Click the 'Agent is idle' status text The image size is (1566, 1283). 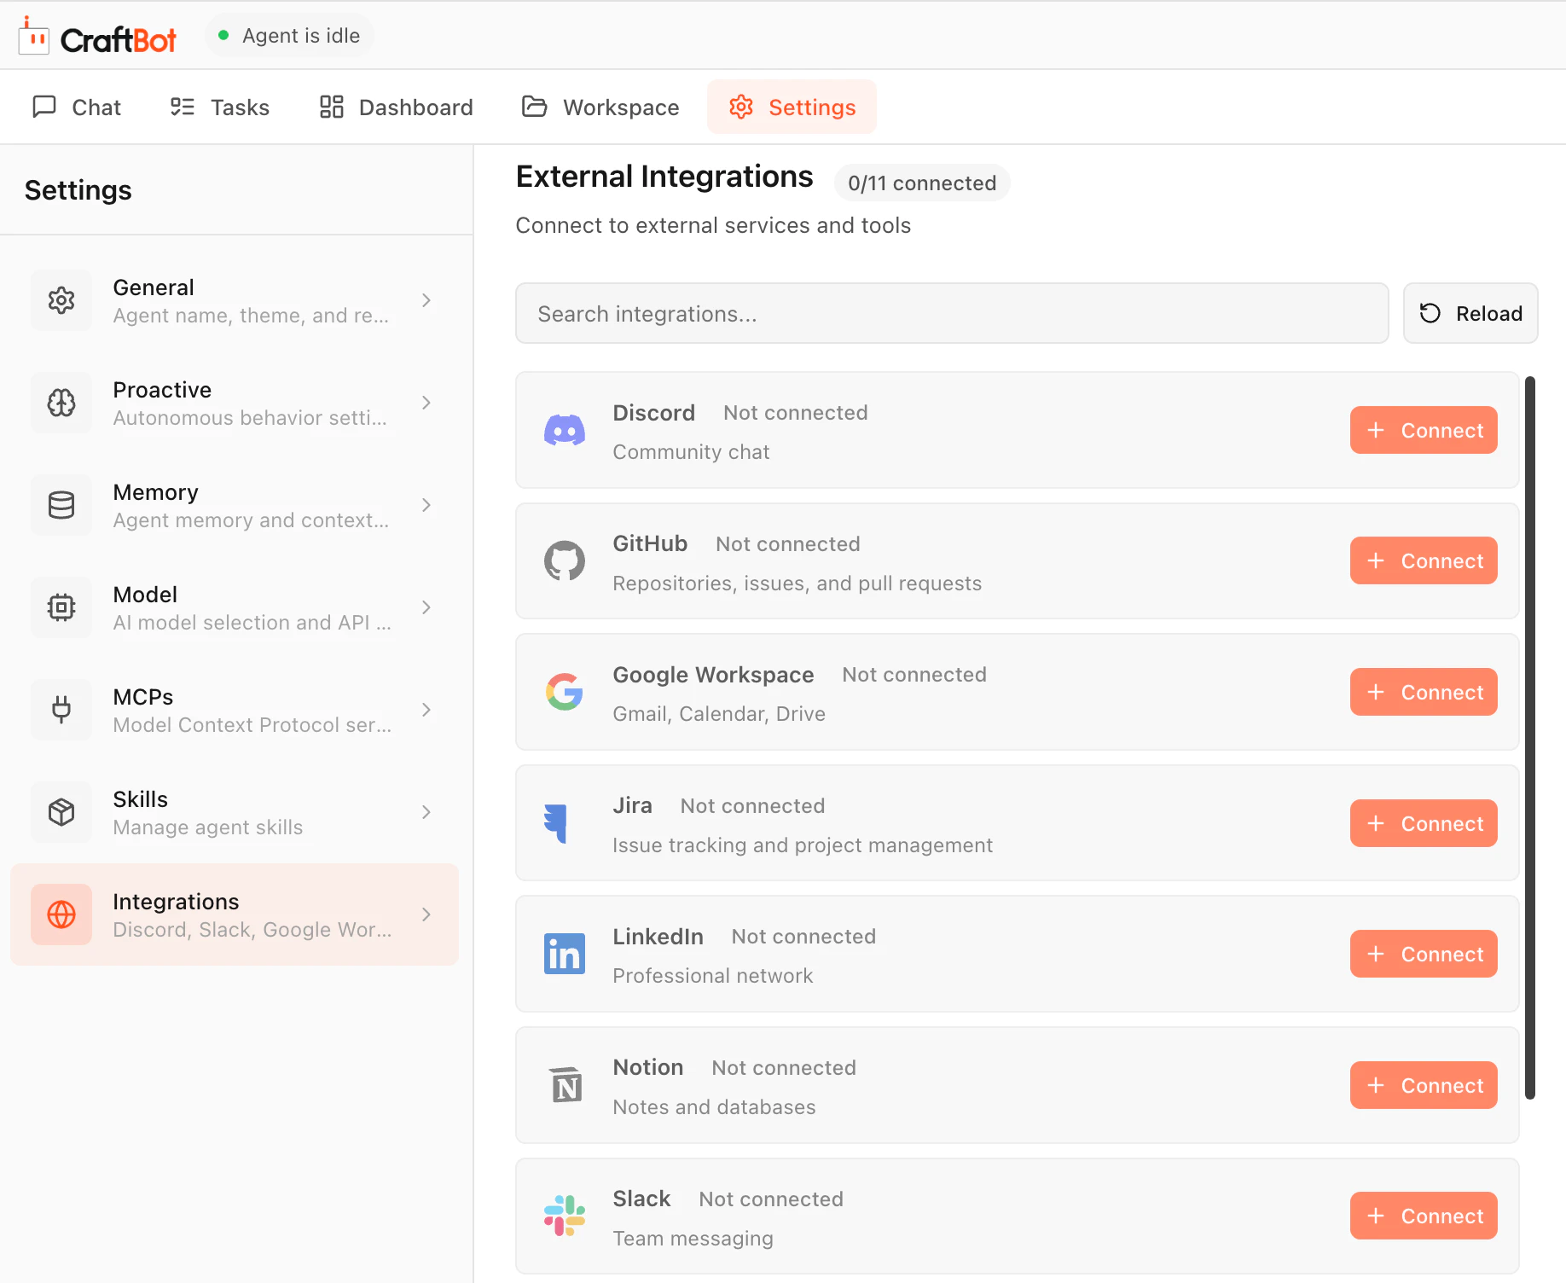301,35
